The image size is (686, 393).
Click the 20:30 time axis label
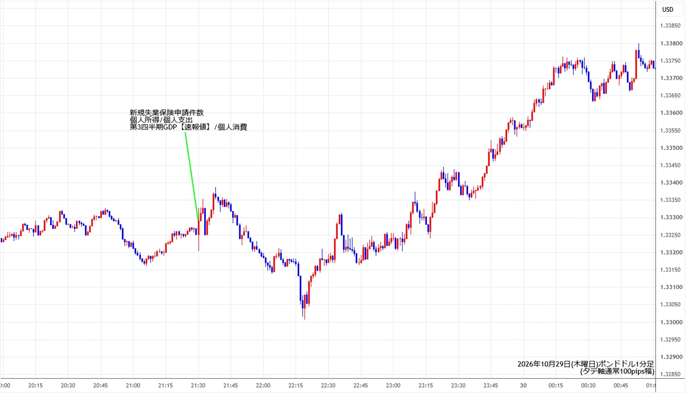click(x=68, y=386)
